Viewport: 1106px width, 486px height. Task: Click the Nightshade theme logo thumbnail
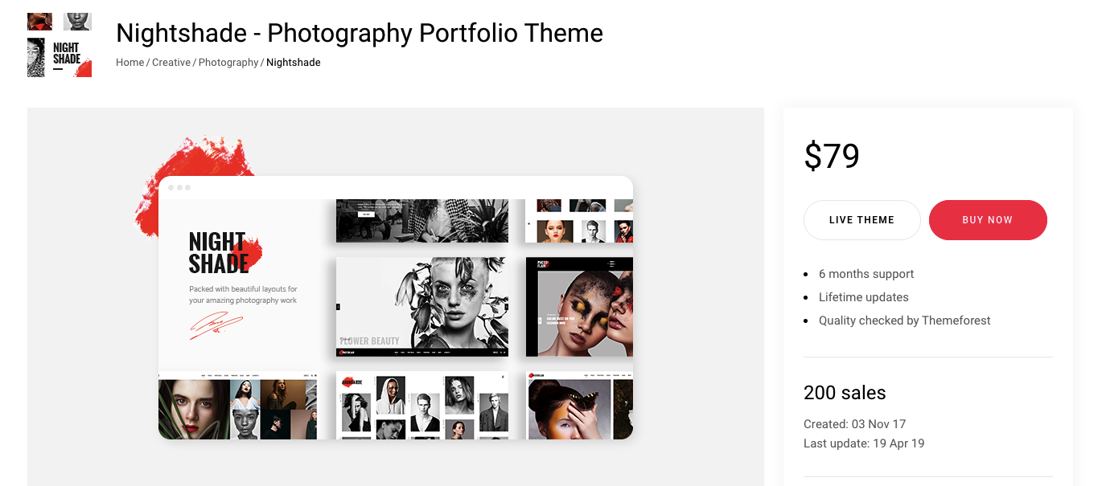[60, 45]
